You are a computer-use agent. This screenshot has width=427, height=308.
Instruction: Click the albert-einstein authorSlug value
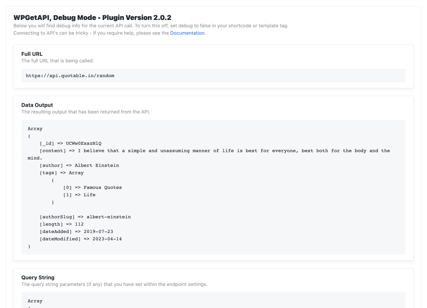(108, 217)
